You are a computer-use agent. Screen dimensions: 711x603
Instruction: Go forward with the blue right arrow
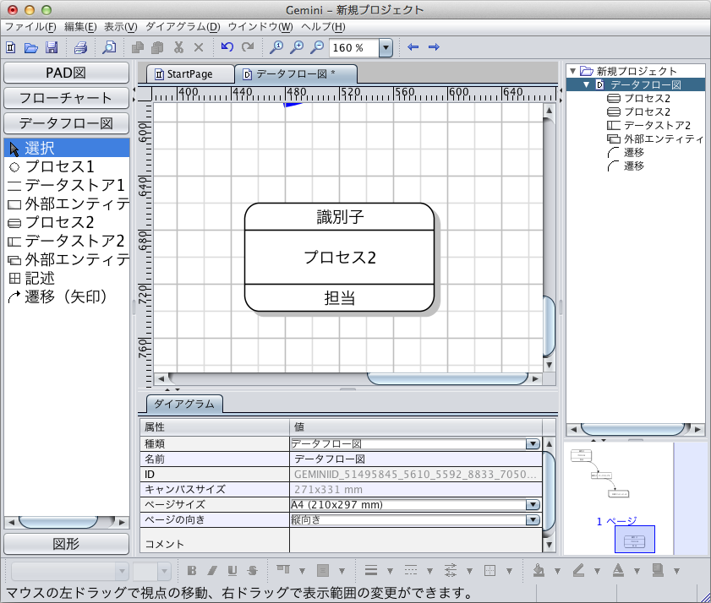[x=434, y=46]
